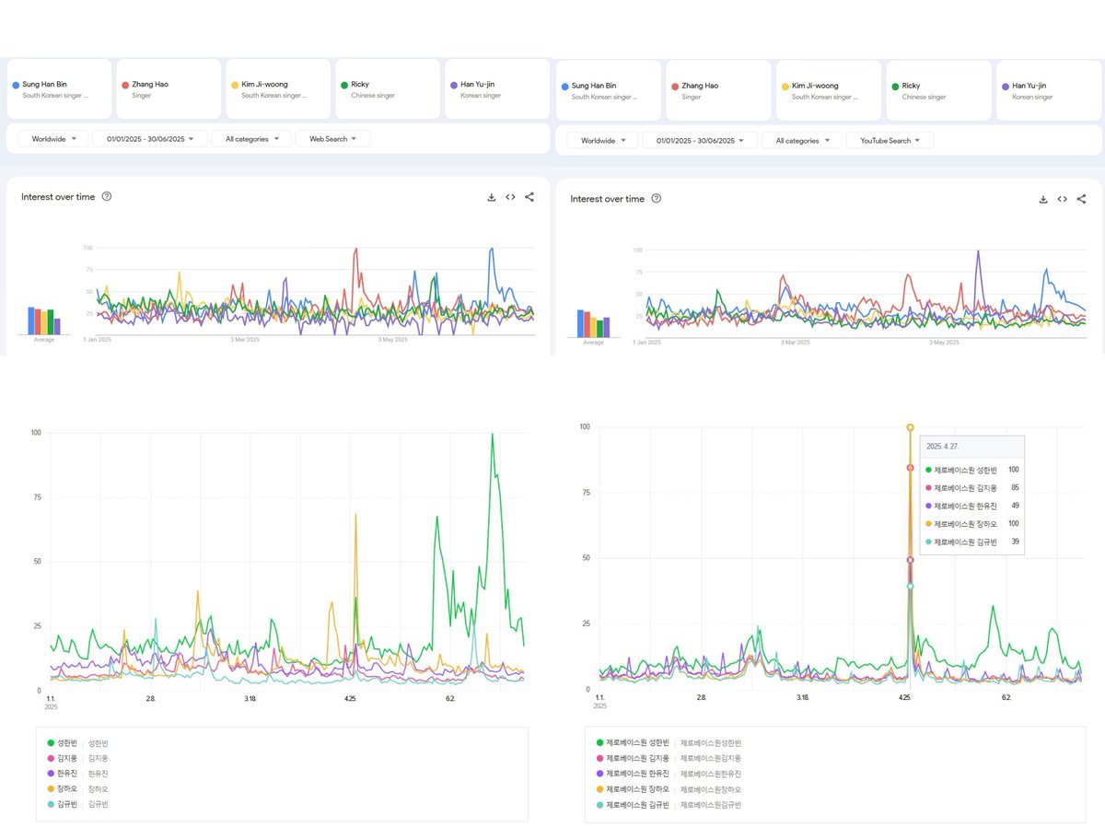Image resolution: width=1105 pixels, height=827 pixels.
Task: Share the Web Search interest chart
Action: coord(529,197)
